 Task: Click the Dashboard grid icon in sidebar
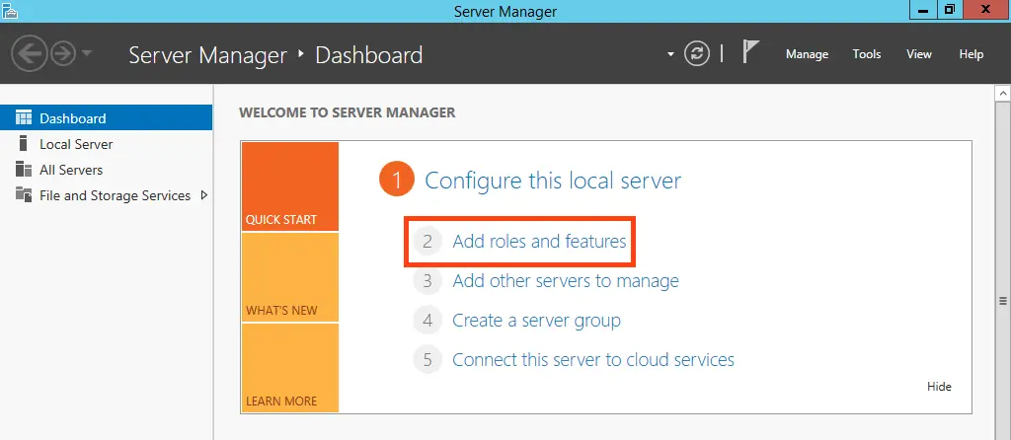(x=24, y=118)
